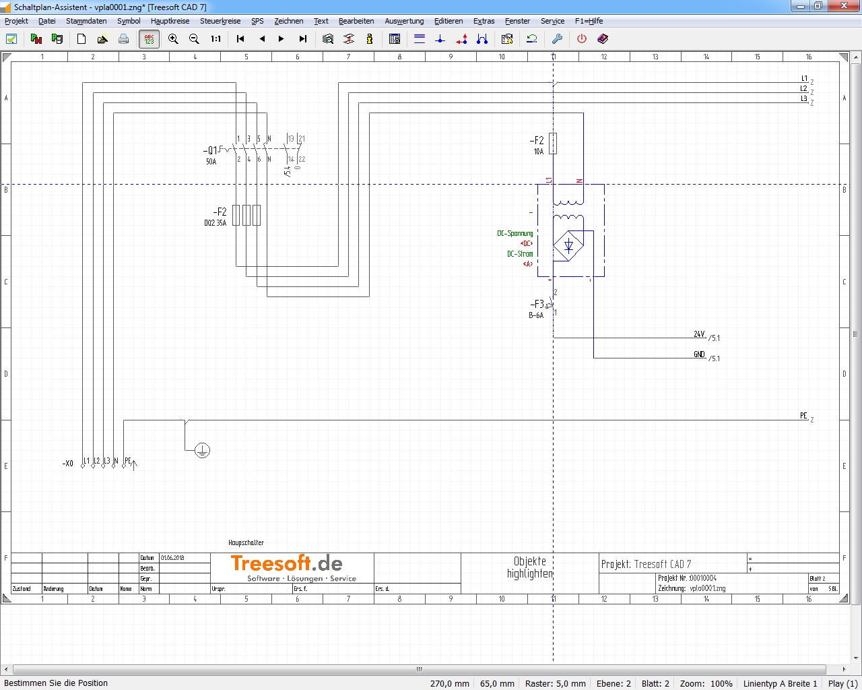Click the print icon in toolbar
Screen dimensions: 862x690
click(x=123, y=39)
